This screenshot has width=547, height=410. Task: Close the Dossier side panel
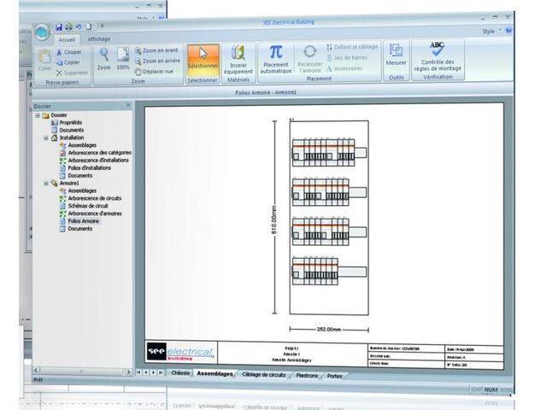tap(128, 105)
